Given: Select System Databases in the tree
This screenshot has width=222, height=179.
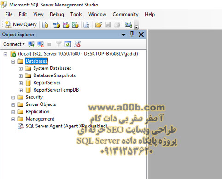Looking at the screenshot, I should point(53,68).
